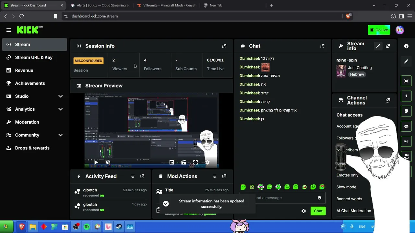Click the broadcast signal icon in right sidebar
The width and height of the screenshot is (415, 233).
pos(406,141)
